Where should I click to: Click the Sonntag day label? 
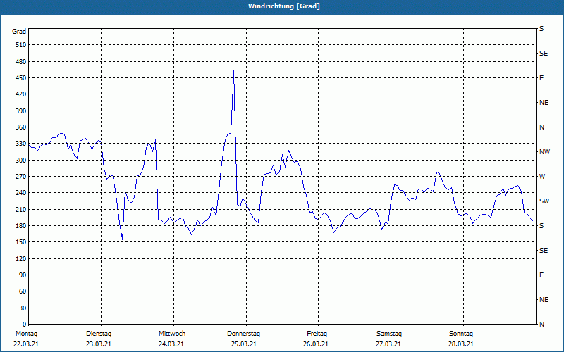[460, 333]
